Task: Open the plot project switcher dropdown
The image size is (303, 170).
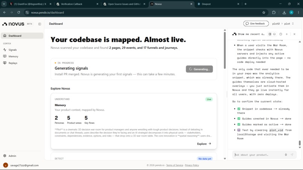Action: (x=289, y=24)
